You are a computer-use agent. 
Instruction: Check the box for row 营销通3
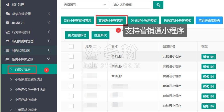71,56
